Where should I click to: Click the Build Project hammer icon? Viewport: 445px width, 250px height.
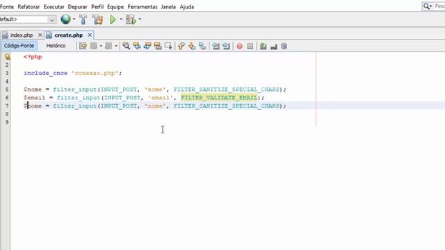83,19
